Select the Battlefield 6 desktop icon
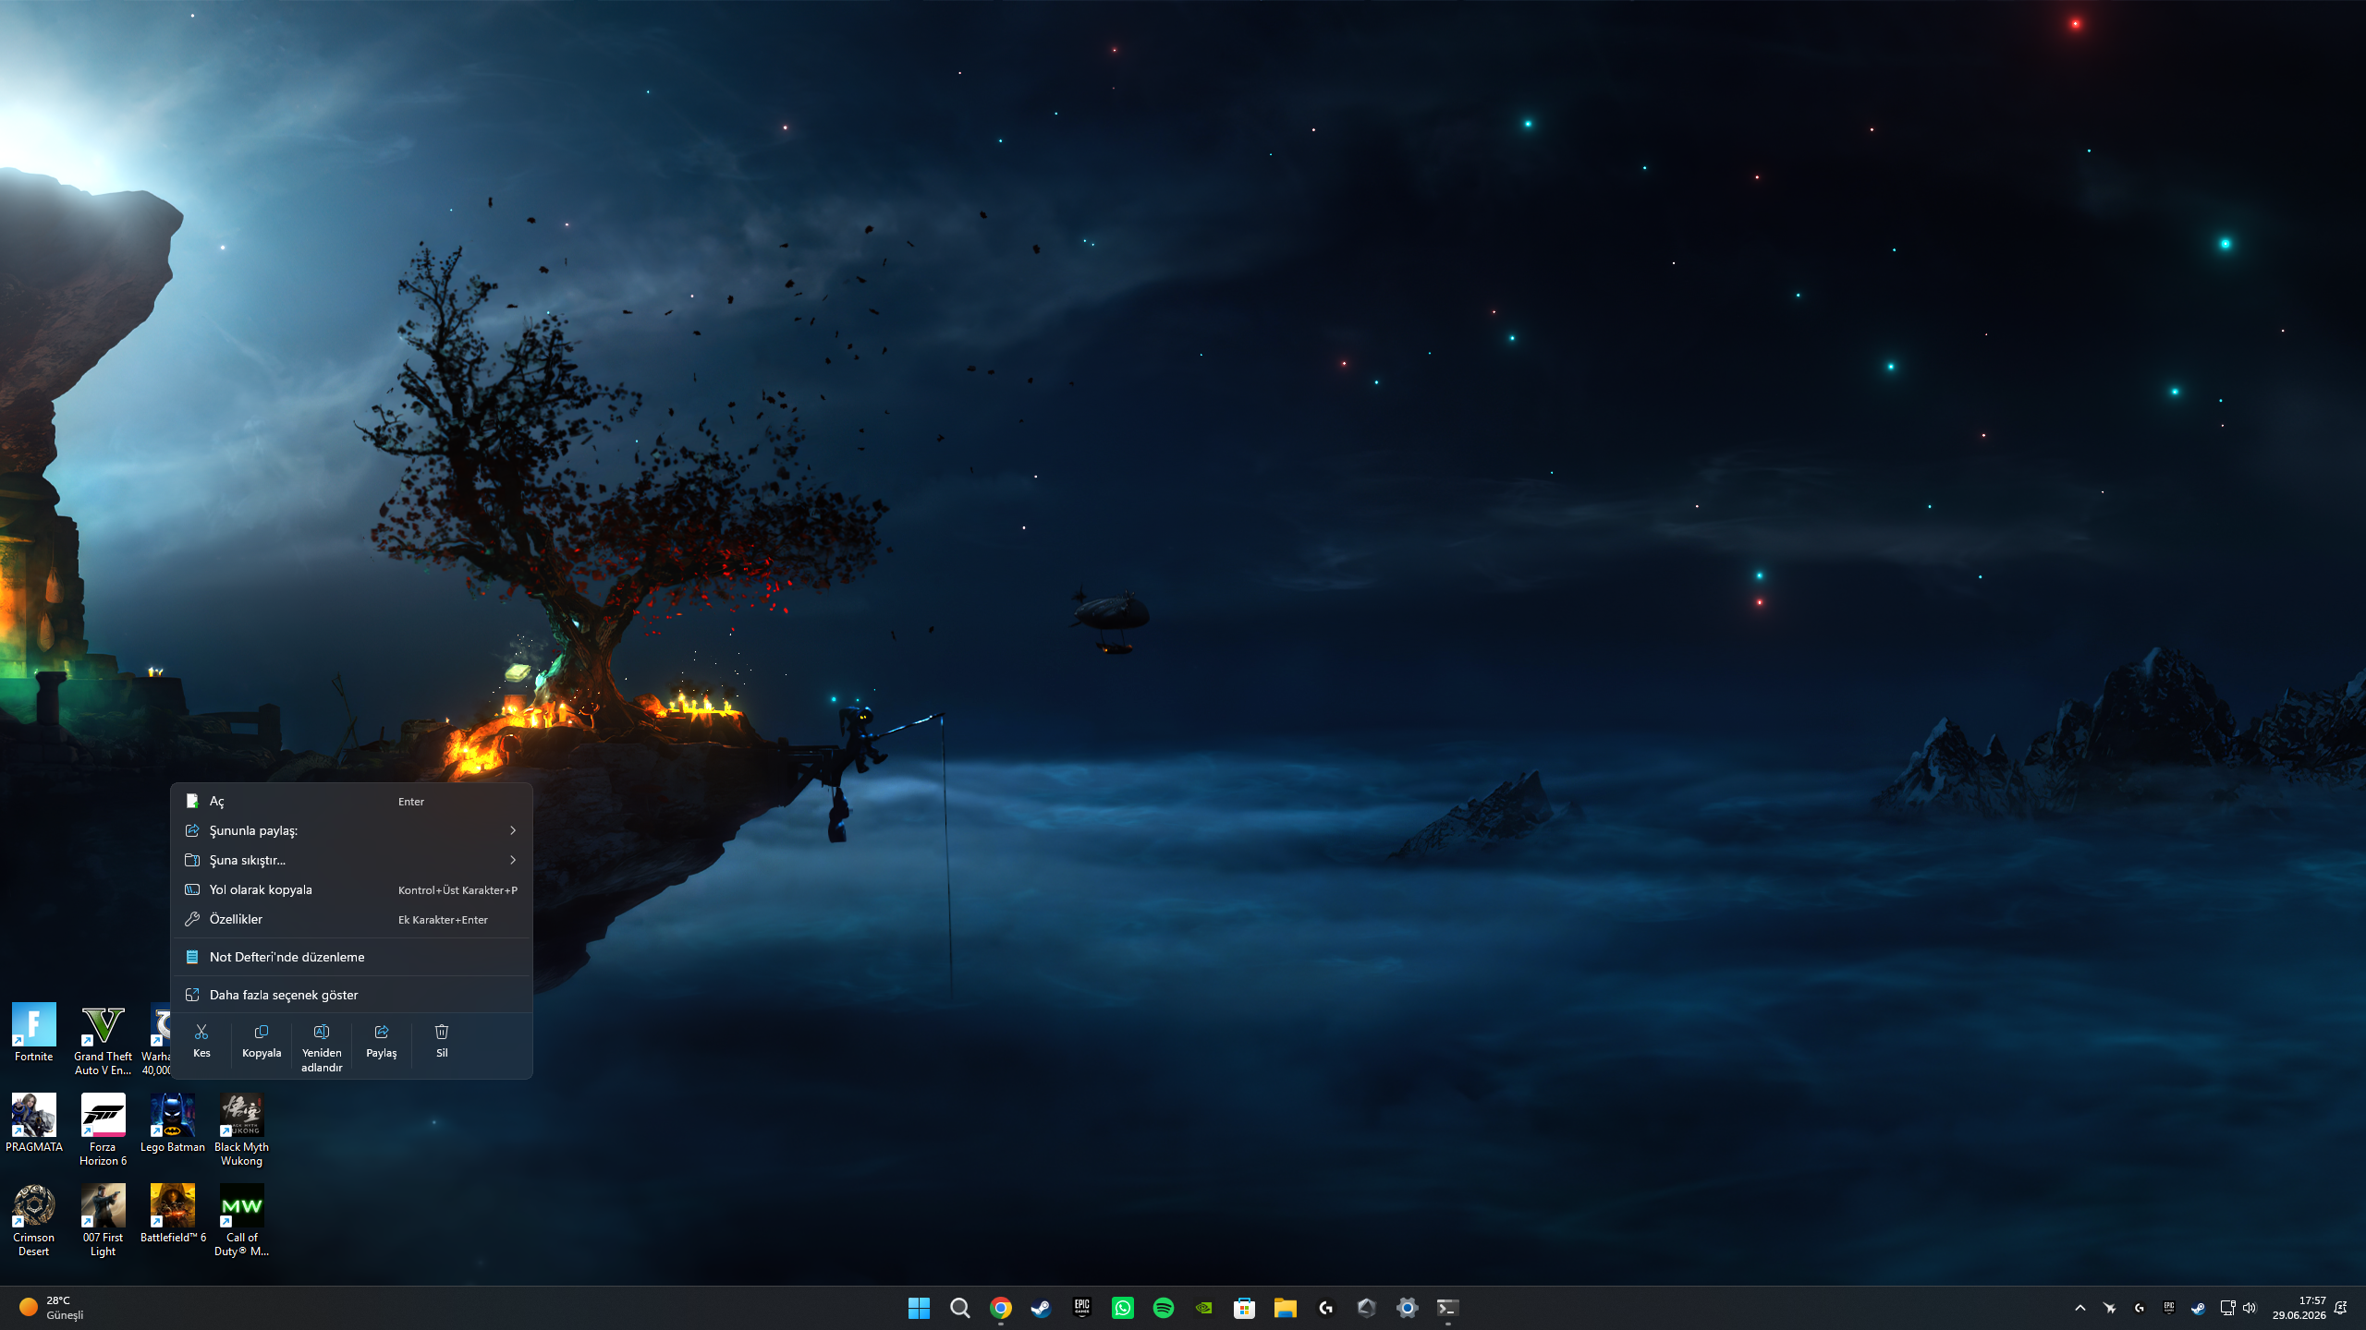 (x=173, y=1214)
